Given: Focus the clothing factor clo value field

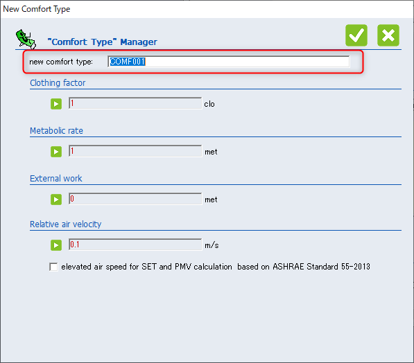Looking at the screenshot, I should pyautogui.click(x=135, y=103).
